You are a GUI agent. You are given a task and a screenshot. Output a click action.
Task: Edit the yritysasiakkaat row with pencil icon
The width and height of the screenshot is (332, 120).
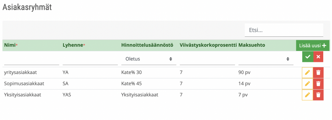point(307,73)
